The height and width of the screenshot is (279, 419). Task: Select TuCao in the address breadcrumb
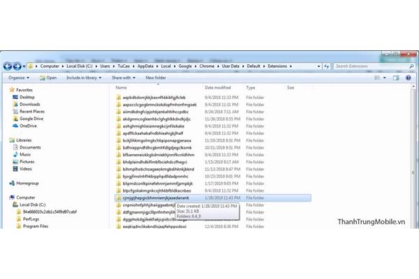click(124, 66)
